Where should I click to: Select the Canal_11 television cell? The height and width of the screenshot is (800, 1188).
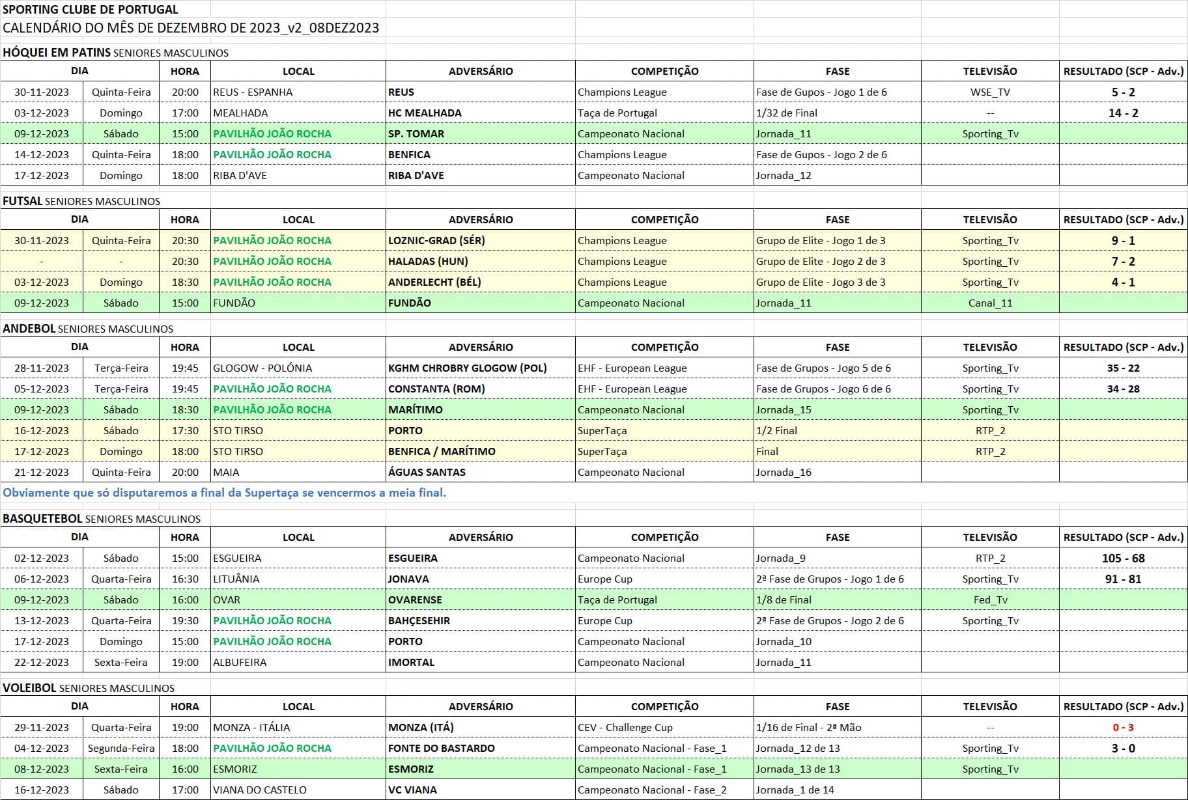pyautogui.click(x=989, y=303)
